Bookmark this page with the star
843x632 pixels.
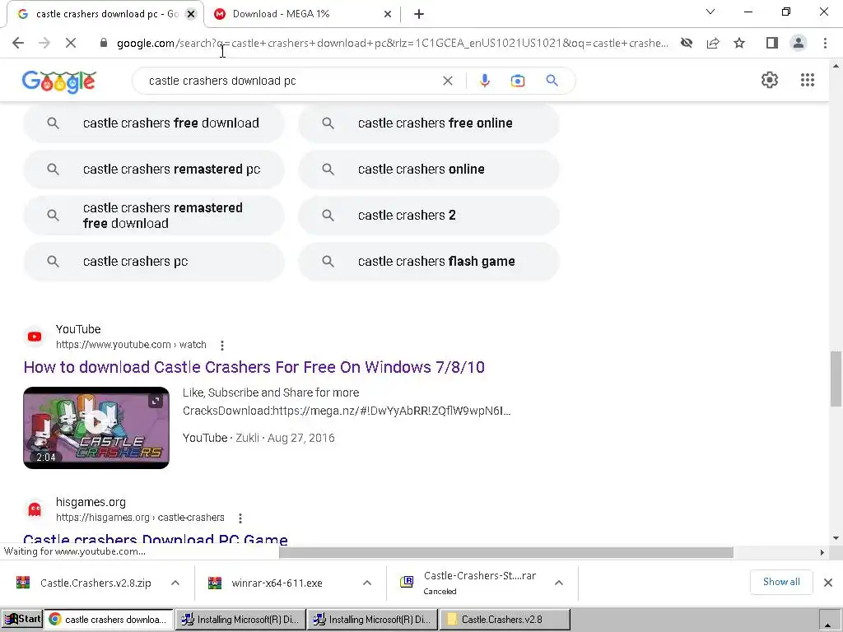click(739, 43)
